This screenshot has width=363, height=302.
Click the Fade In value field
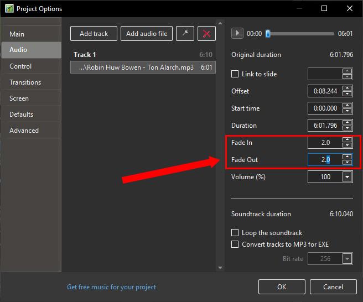tap(325, 142)
